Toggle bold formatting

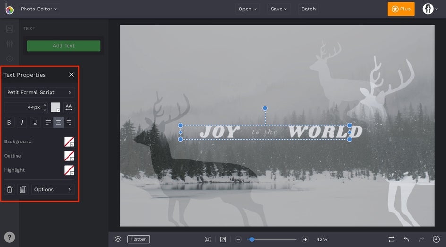coord(9,122)
